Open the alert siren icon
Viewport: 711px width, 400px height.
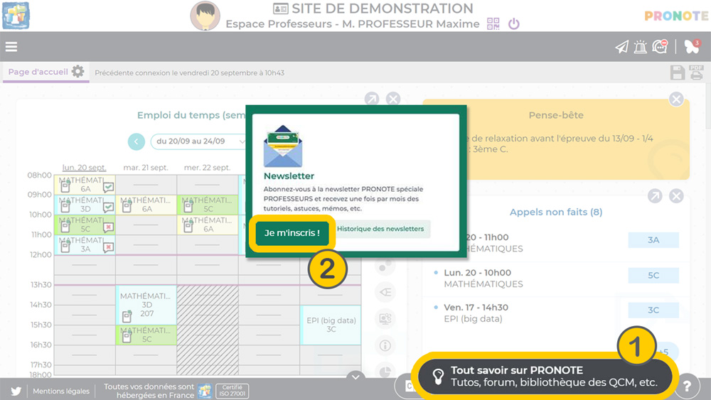(x=641, y=47)
